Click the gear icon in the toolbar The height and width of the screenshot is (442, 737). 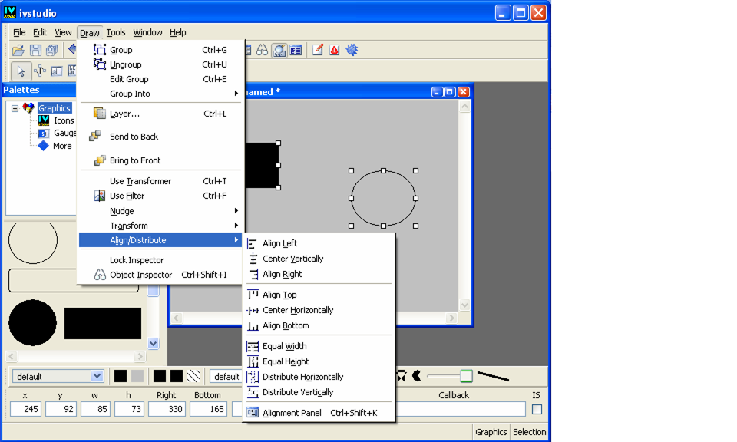352,51
